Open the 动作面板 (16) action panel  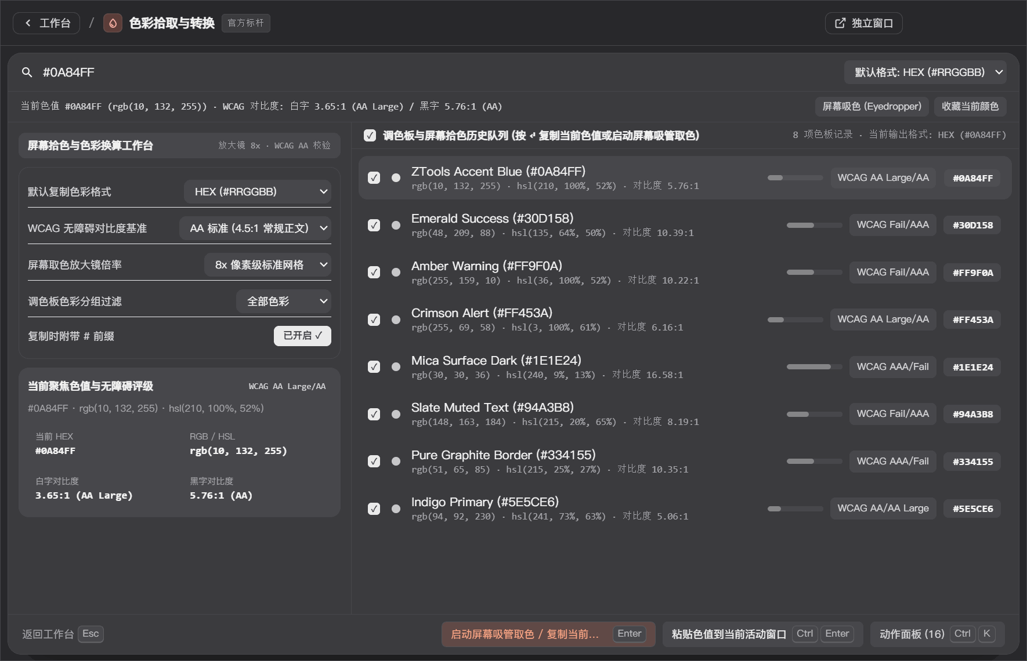click(938, 634)
